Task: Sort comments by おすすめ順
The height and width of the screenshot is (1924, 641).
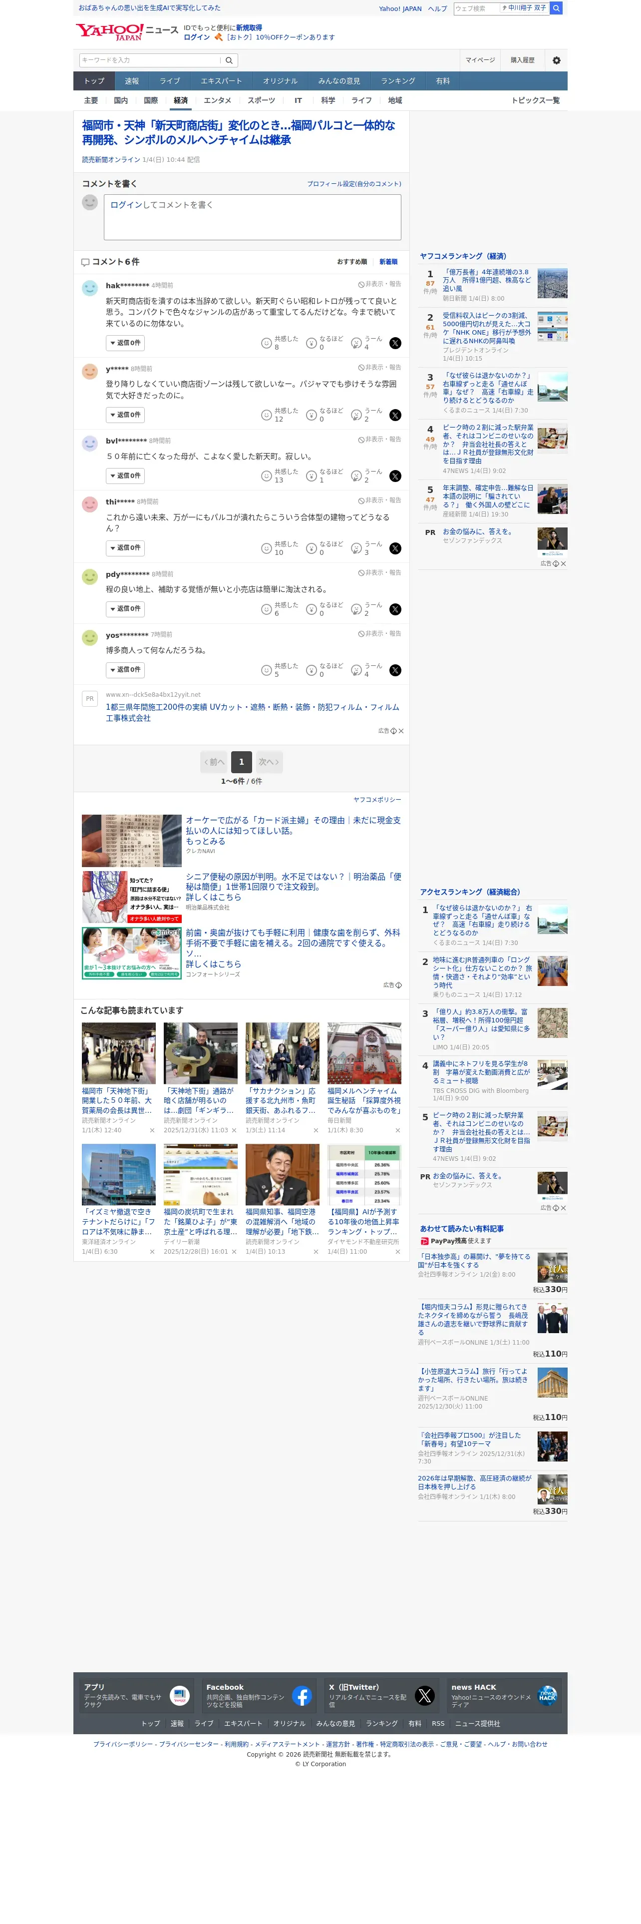Action: coord(351,262)
